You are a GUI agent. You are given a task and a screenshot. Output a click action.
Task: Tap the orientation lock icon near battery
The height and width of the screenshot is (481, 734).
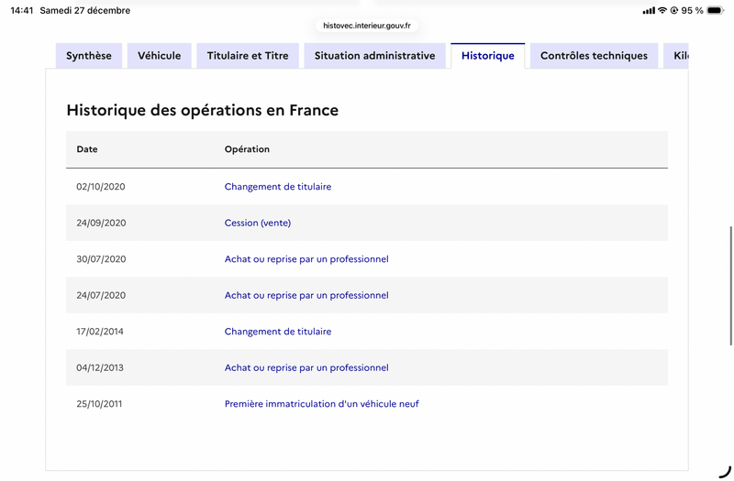point(674,11)
